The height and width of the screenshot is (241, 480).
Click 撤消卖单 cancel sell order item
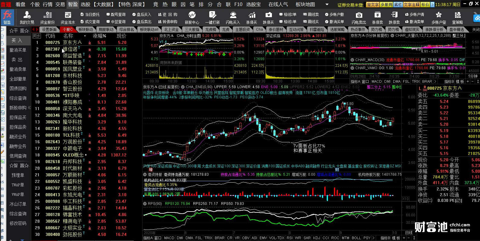click(415, 22)
